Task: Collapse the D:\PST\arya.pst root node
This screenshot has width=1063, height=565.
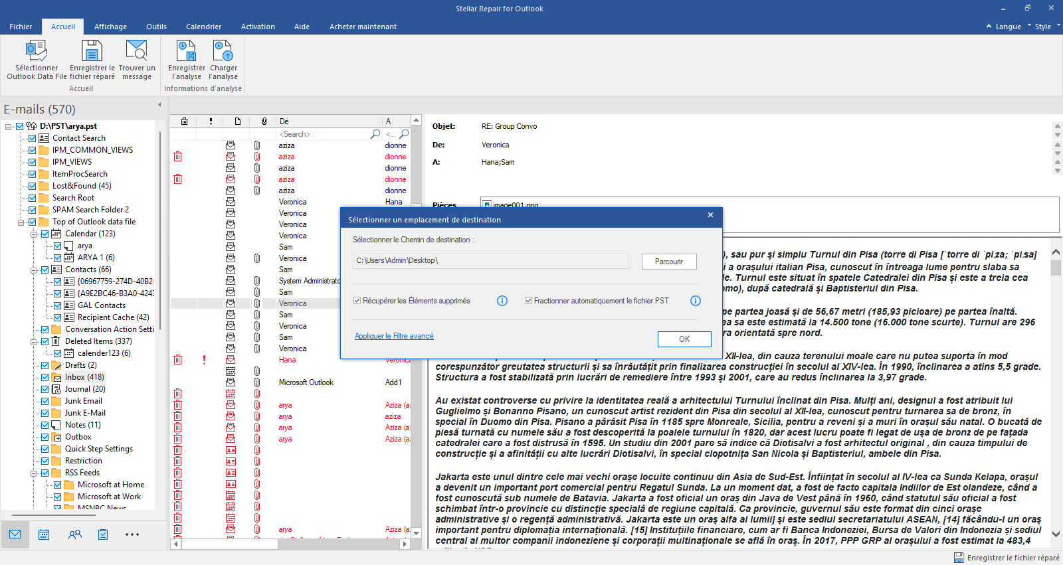Action: [8, 126]
